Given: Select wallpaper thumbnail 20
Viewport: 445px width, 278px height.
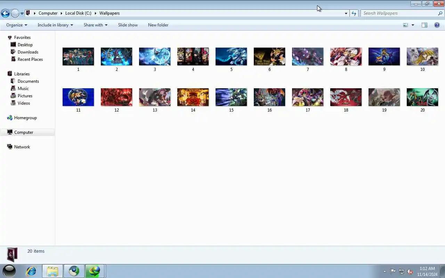Looking at the screenshot, I should click(422, 97).
